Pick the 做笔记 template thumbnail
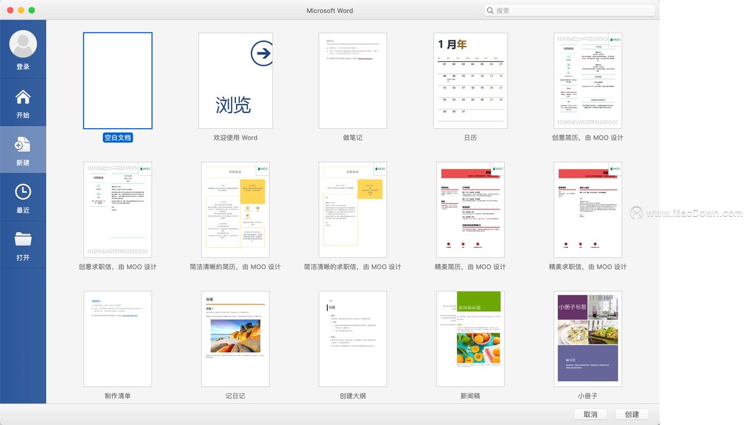Screen dimensions: 748x425 click(x=353, y=81)
